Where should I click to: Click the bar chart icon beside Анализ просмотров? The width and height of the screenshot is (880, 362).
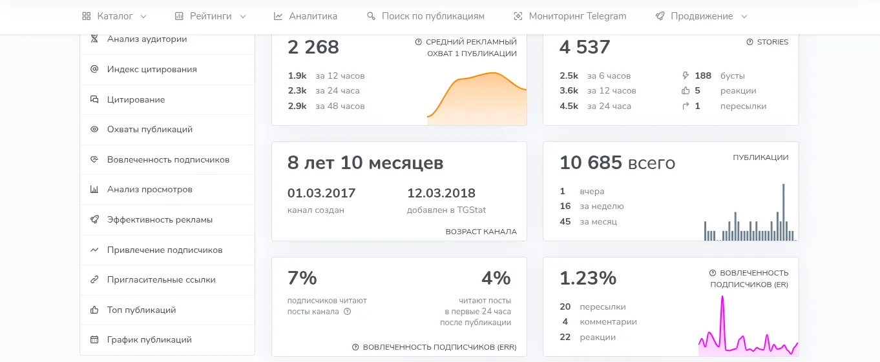[x=94, y=190]
